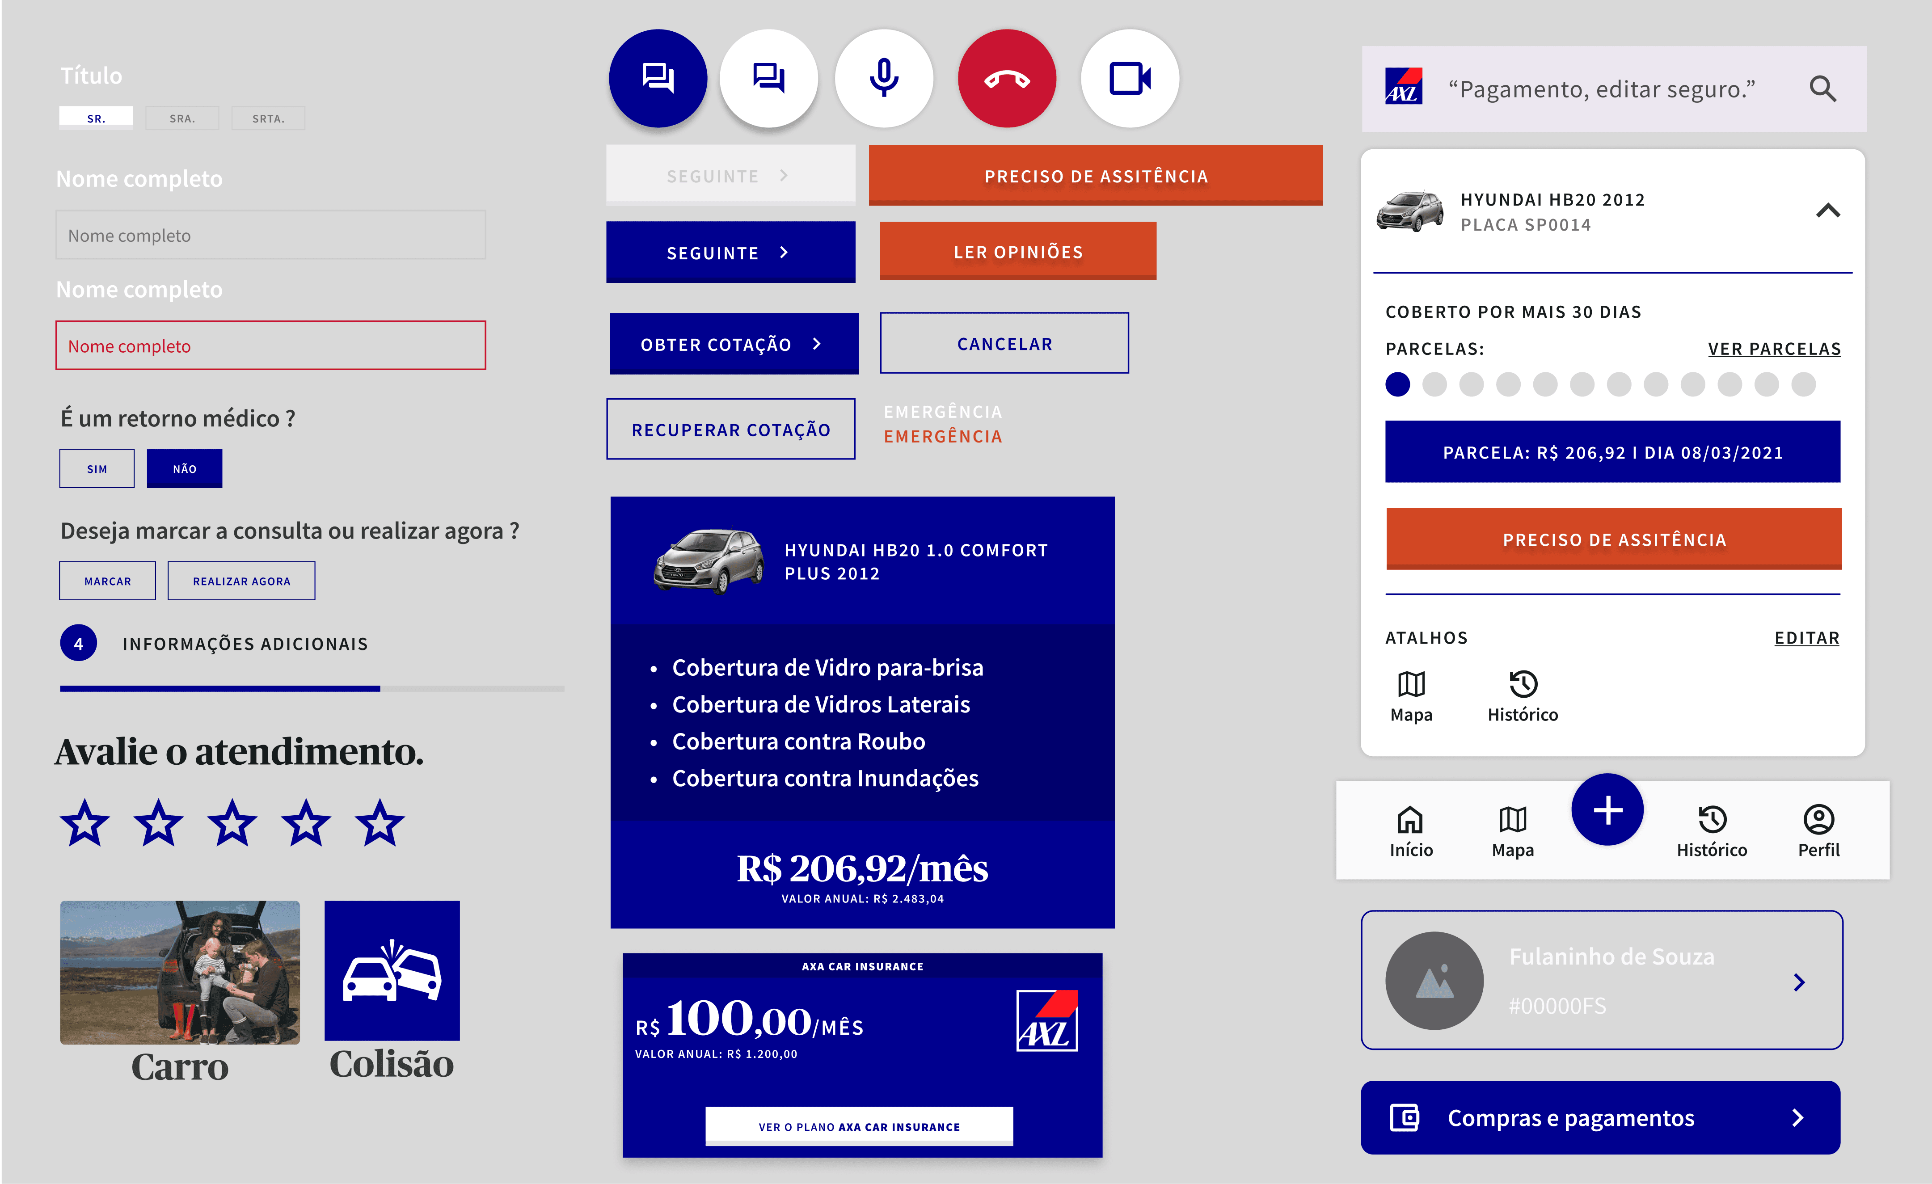The height and width of the screenshot is (1184, 1932).
Task: Click the red hang-up call button
Action: click(1006, 78)
